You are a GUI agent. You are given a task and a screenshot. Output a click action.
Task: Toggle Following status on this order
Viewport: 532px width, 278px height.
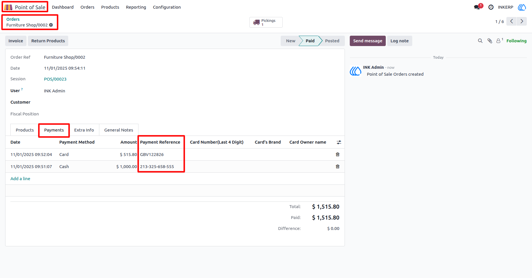[x=516, y=41]
